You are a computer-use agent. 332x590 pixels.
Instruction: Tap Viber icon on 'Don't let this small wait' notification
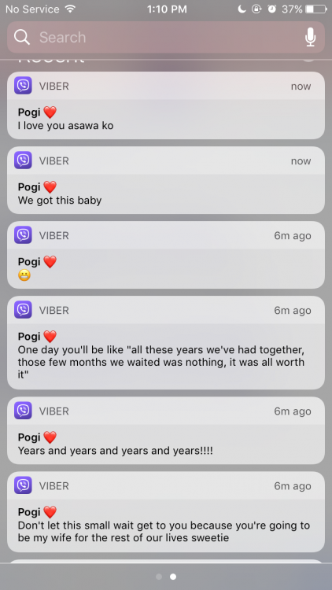pyautogui.click(x=23, y=485)
